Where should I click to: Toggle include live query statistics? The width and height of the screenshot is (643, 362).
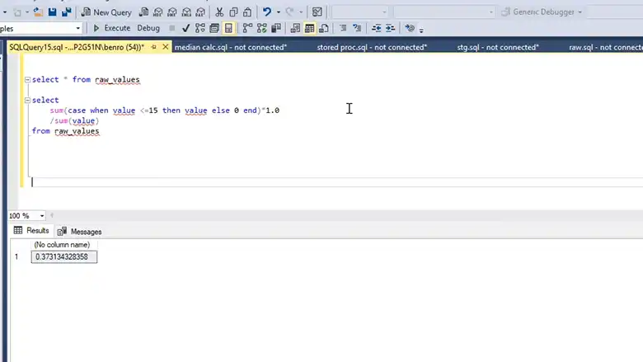pyautogui.click(x=261, y=28)
